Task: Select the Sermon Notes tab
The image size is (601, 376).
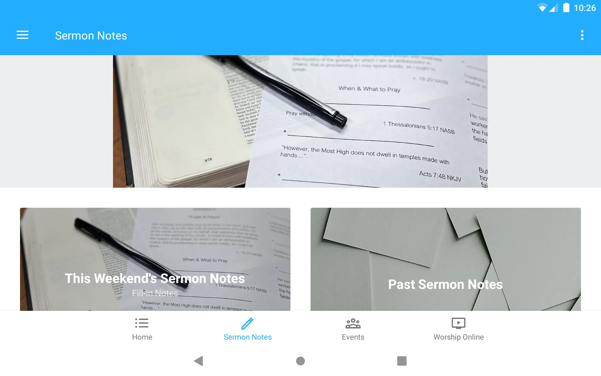Action: (248, 329)
